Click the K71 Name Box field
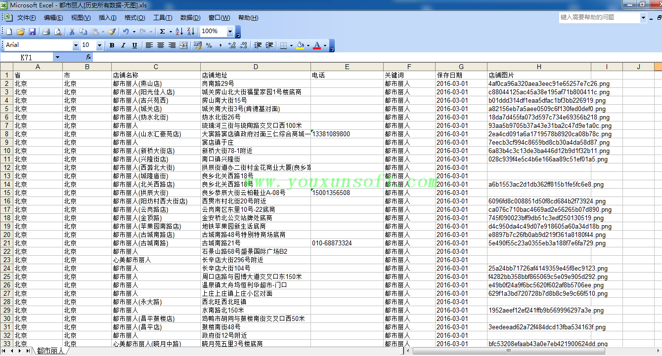The image size is (662, 356). [27, 58]
